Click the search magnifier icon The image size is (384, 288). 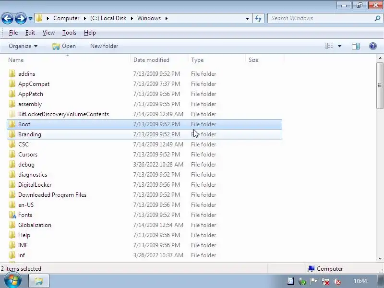pyautogui.click(x=377, y=18)
